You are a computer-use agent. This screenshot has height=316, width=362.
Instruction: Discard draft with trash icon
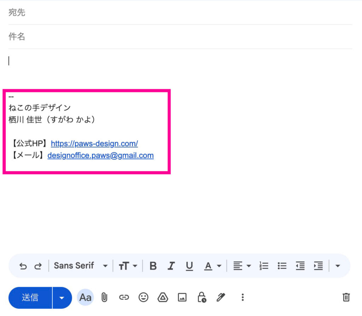pyautogui.click(x=346, y=297)
